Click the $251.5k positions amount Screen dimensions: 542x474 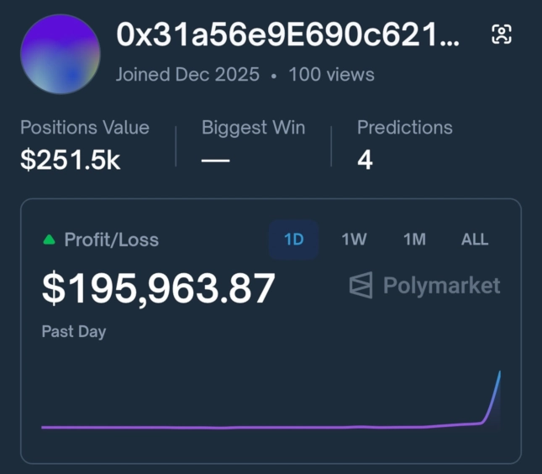point(71,160)
